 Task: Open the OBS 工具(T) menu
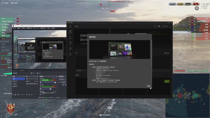click(49, 28)
